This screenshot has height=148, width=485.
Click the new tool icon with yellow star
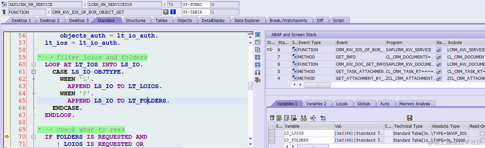click(257, 42)
